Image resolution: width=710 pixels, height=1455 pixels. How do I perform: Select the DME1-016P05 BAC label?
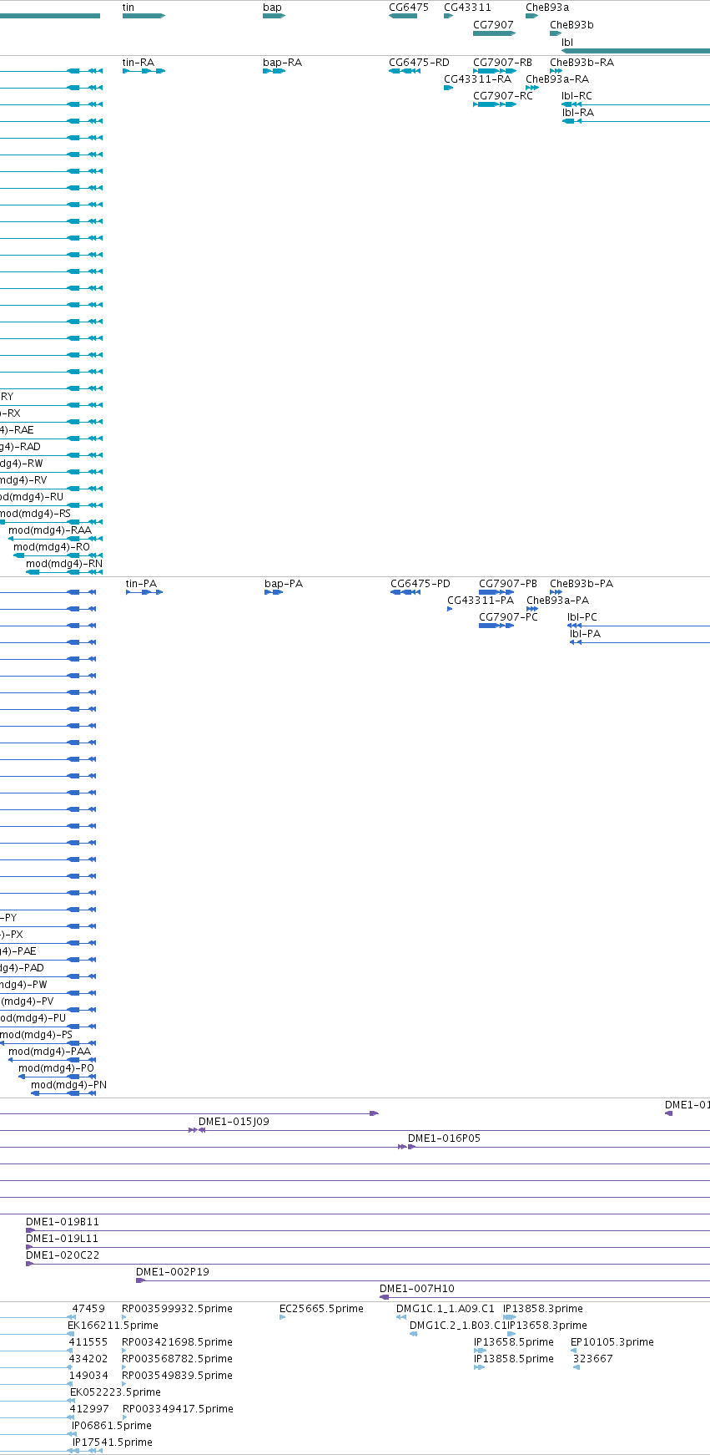click(444, 1138)
